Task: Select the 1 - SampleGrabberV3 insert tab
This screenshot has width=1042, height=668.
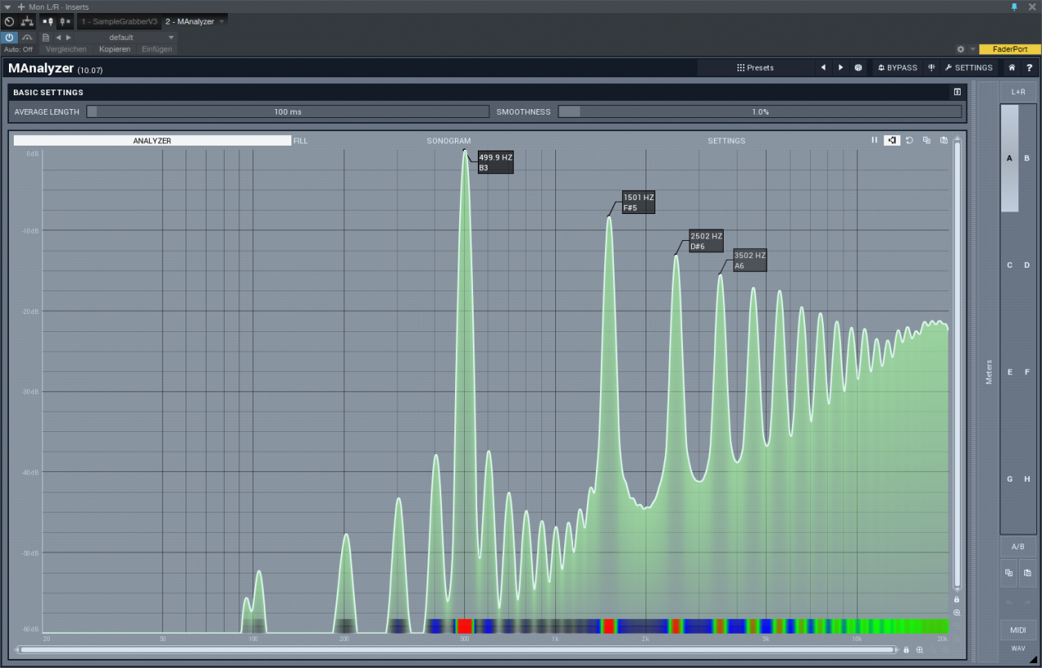Action: pos(119,21)
